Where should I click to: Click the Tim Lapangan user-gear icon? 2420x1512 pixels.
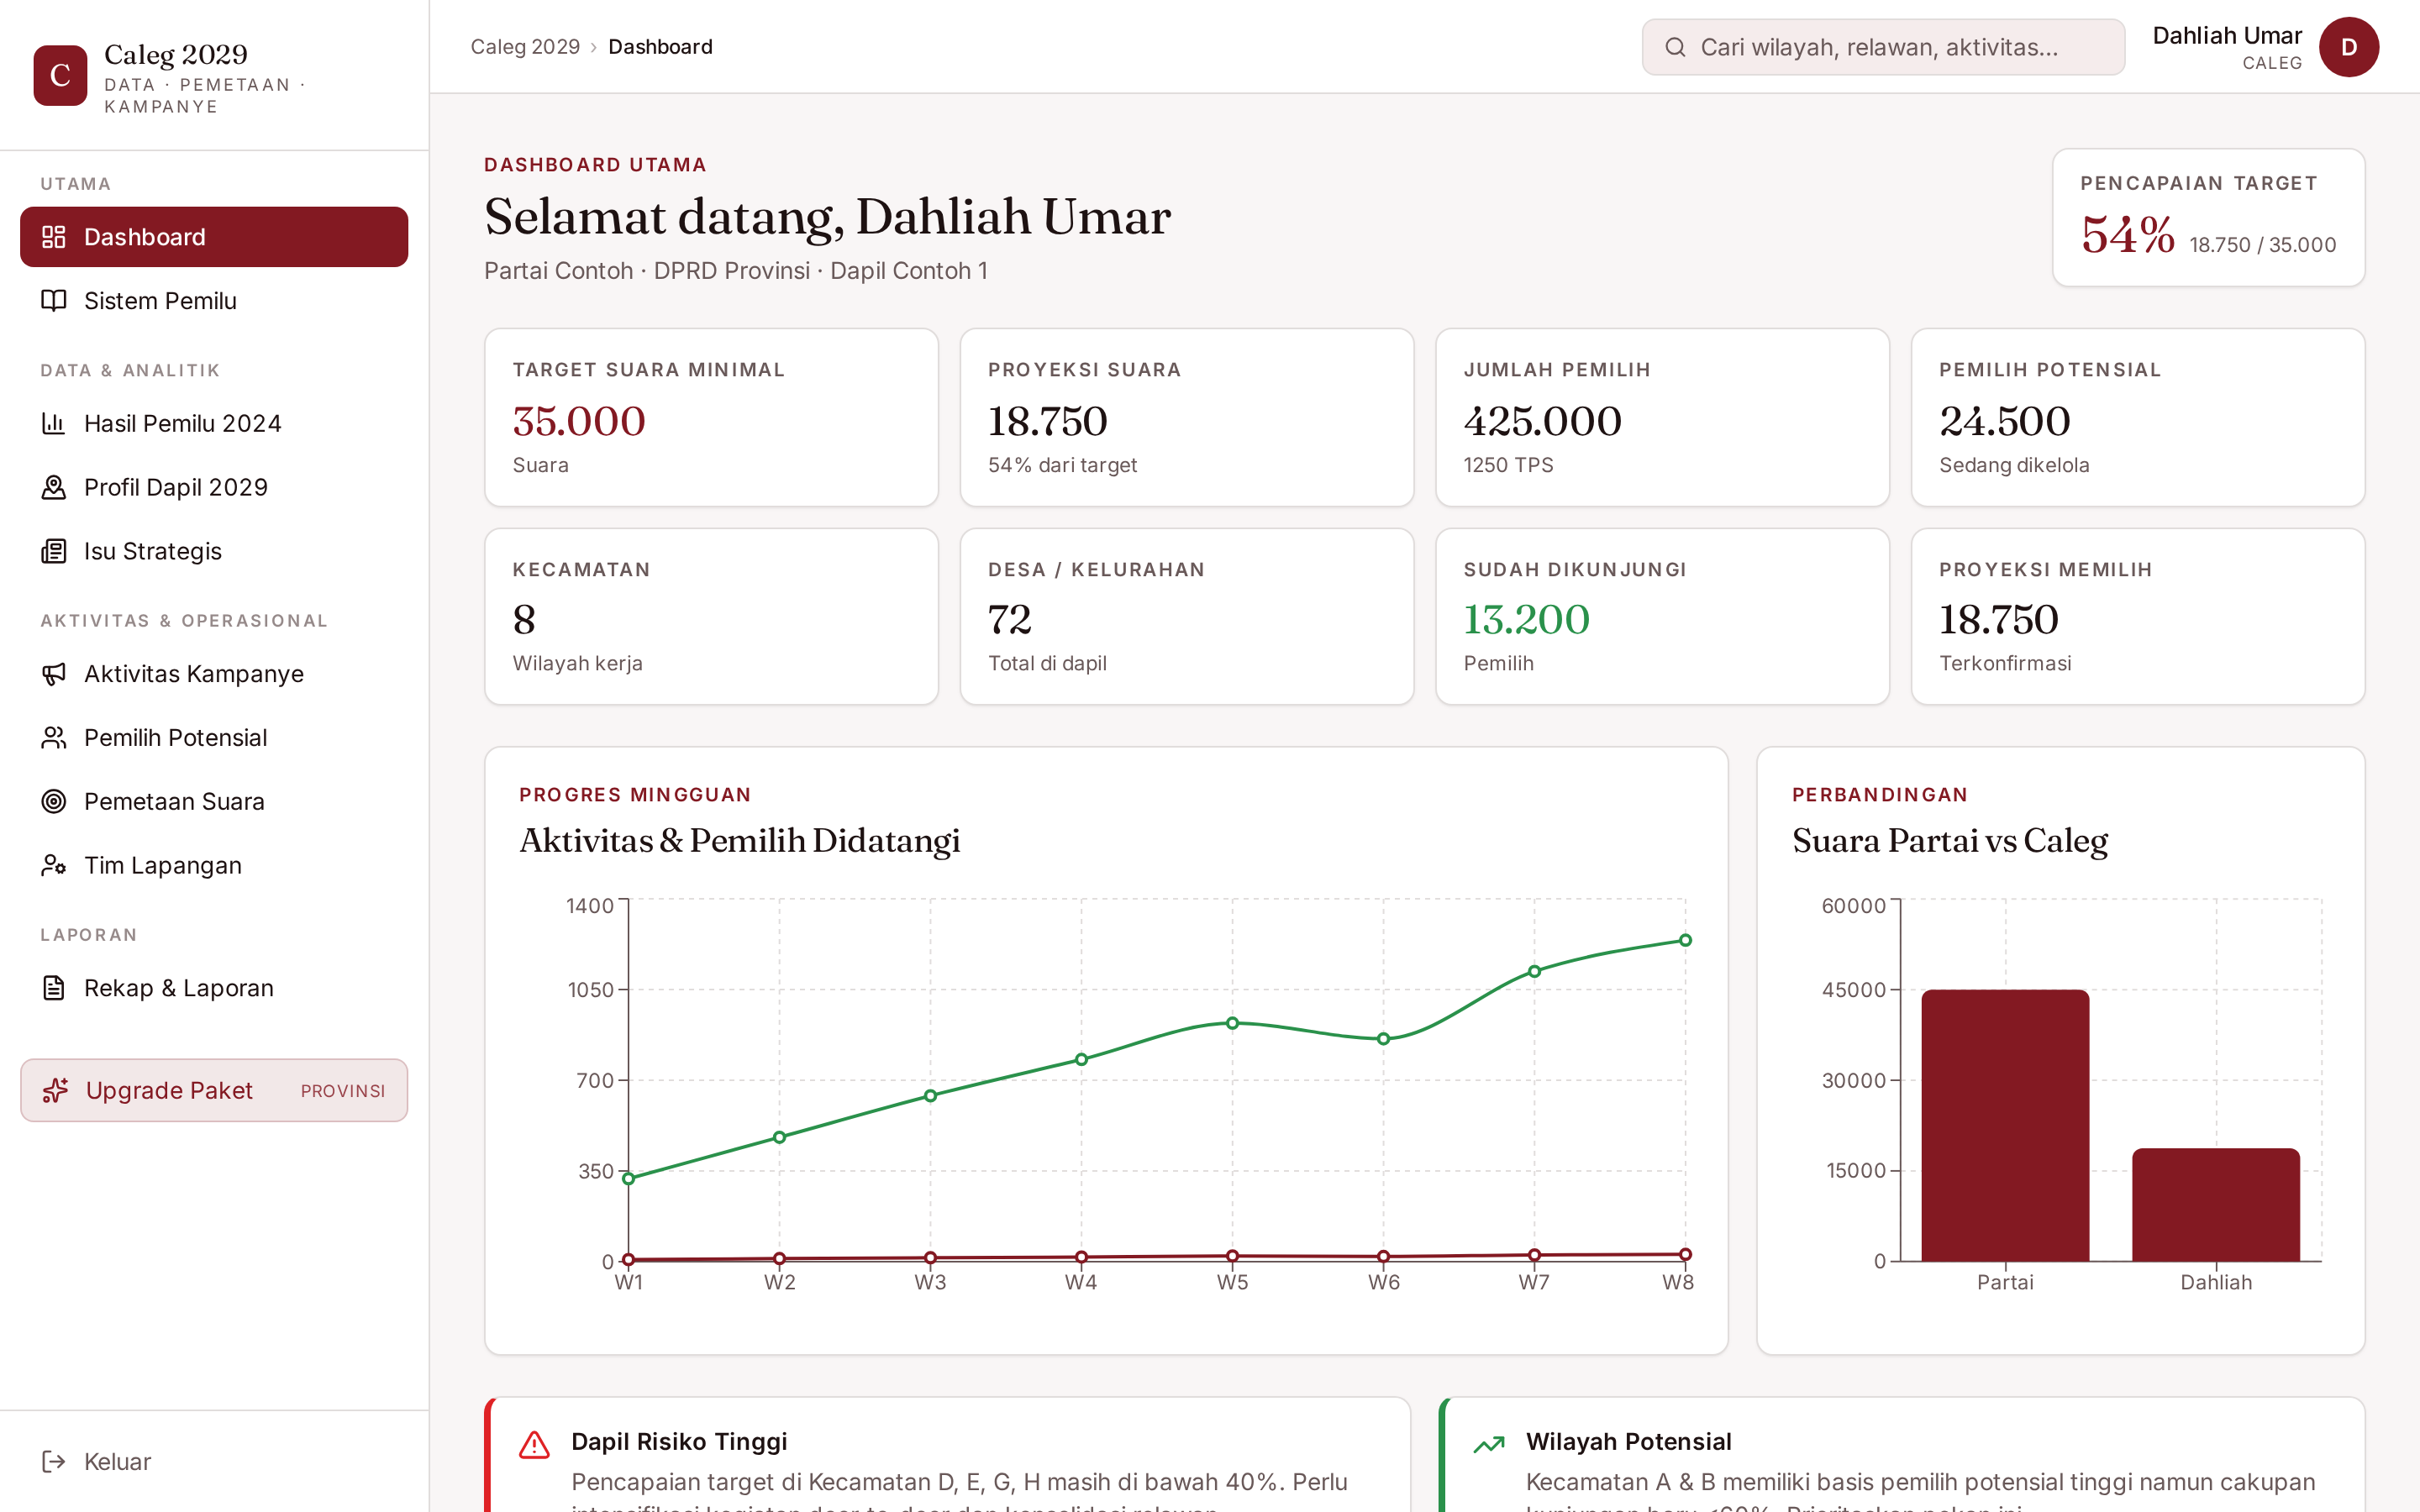(x=54, y=866)
